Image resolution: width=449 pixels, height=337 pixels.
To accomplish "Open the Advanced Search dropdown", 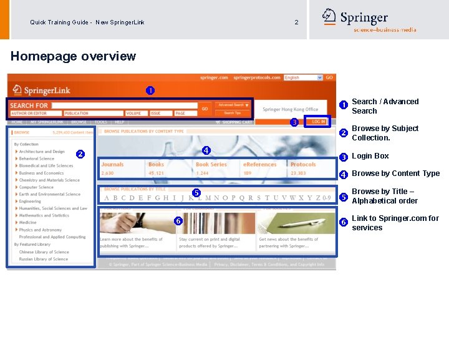I will coord(233,105).
